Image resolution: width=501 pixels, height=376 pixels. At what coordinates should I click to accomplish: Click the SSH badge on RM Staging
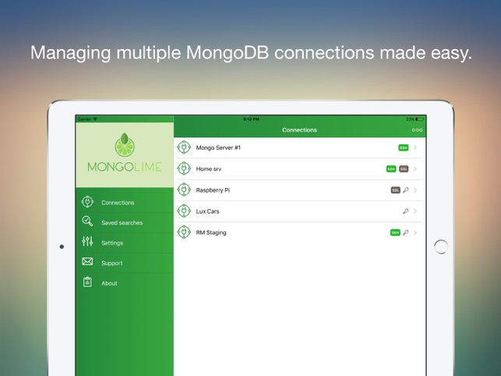[x=395, y=232]
